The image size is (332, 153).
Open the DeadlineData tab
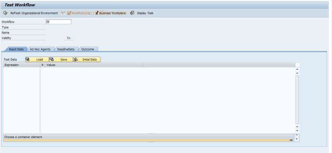[x=66, y=49]
